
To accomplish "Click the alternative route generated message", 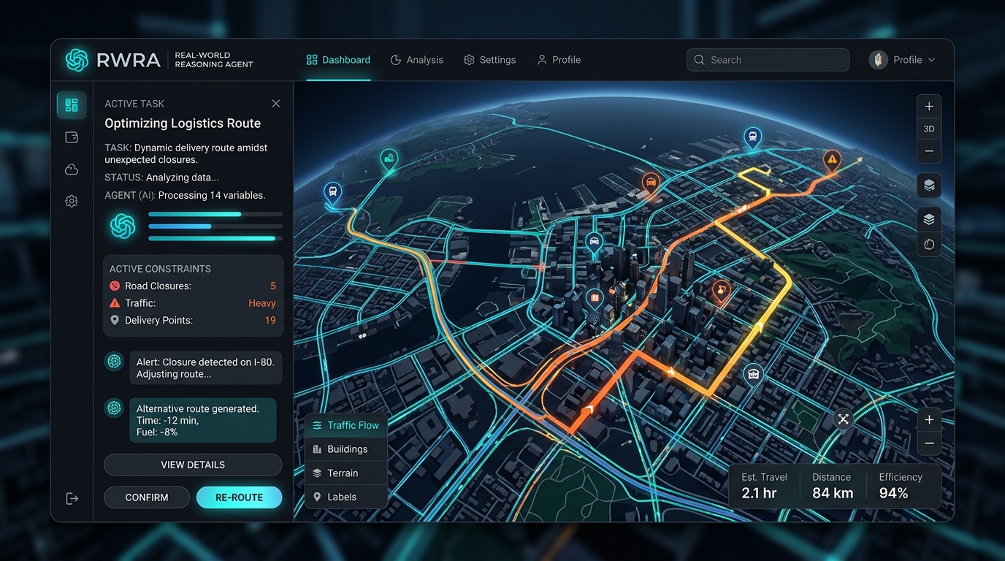I will [202, 420].
